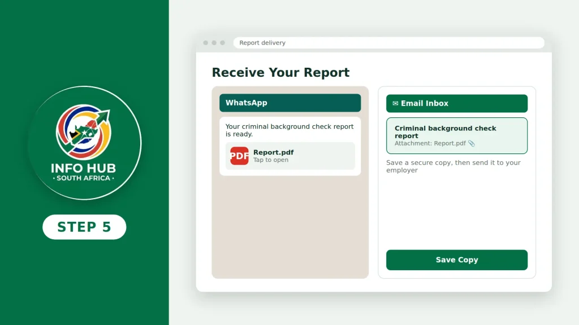Click the paperclip attachment icon
The image size is (579, 325).
pyautogui.click(x=472, y=143)
